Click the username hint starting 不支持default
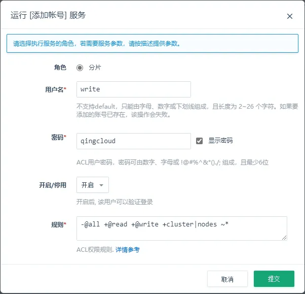This screenshot has height=294, width=305. click(x=187, y=111)
